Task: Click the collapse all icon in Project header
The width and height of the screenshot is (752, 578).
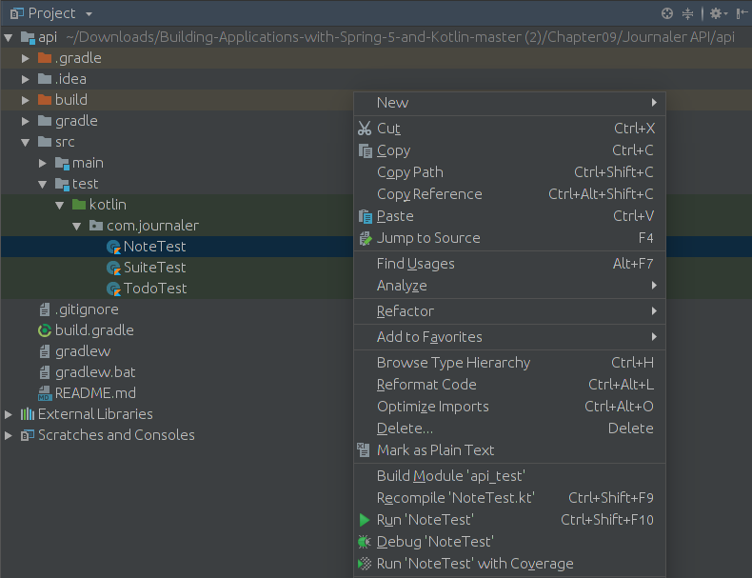Action: tap(687, 13)
